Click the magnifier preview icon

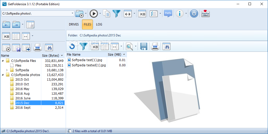(129, 47)
